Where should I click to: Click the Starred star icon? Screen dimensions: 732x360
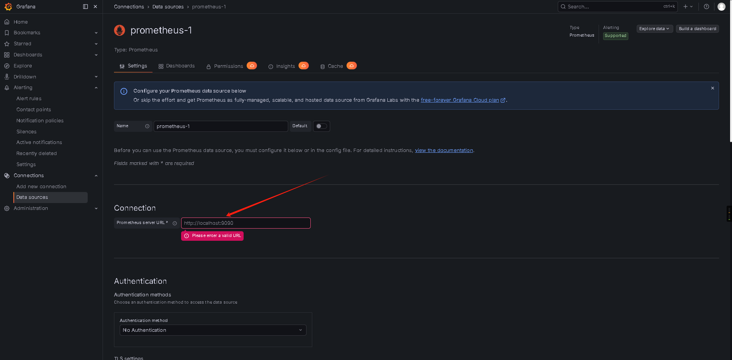(x=7, y=44)
